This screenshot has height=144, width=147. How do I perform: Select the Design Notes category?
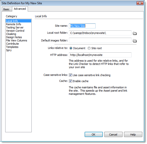click(14, 37)
